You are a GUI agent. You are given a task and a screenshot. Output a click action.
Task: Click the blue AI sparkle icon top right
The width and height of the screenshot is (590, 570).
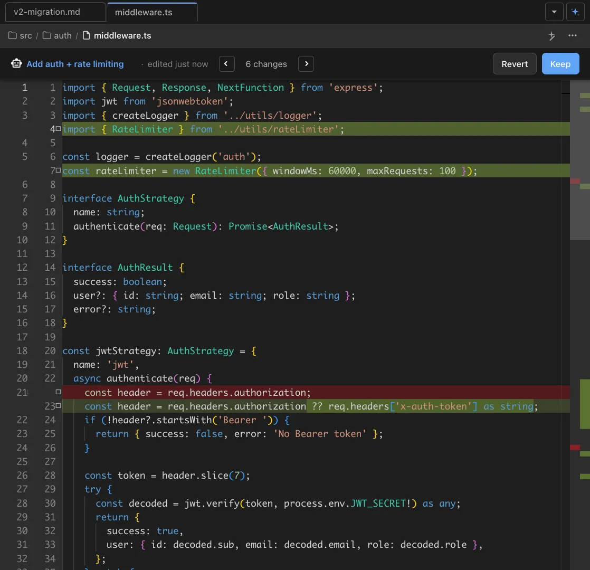(x=575, y=11)
